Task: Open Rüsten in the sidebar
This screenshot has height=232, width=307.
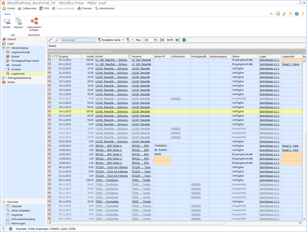Action: click(x=15, y=56)
